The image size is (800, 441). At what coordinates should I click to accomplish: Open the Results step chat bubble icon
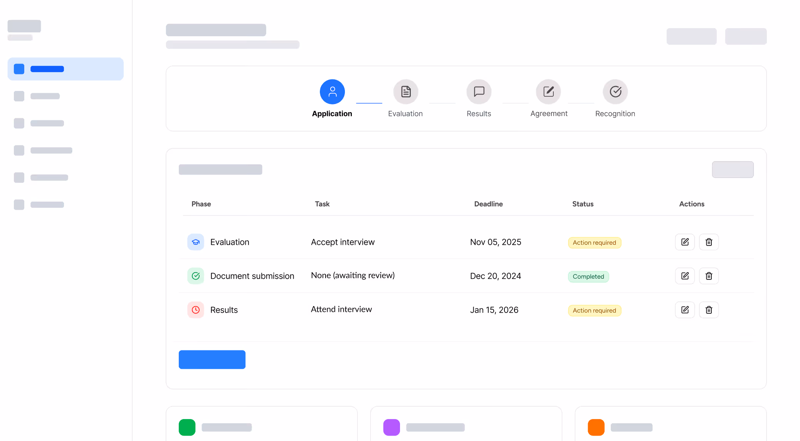[479, 92]
